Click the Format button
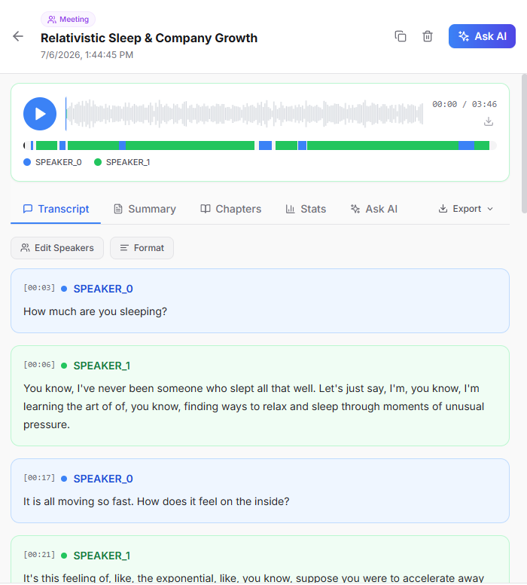527x585 pixels. [142, 248]
